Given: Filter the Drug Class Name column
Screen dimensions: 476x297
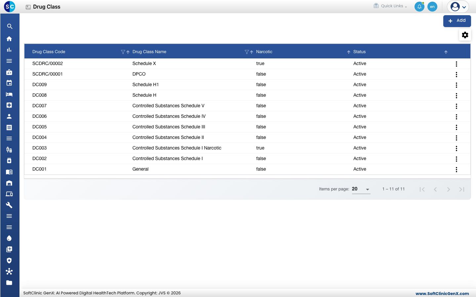Looking at the screenshot, I should coord(247,52).
